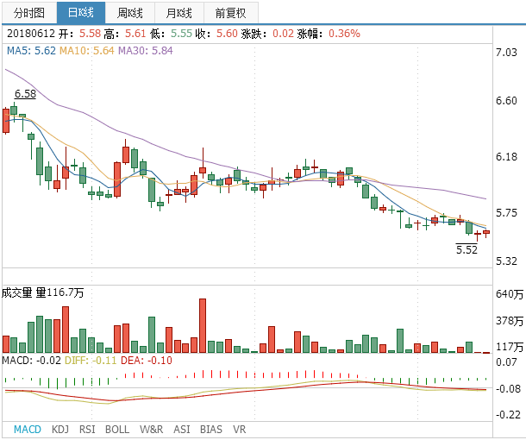Screen dimensions: 526x440
Task: Click the opening price 5.58
Action: pos(90,34)
